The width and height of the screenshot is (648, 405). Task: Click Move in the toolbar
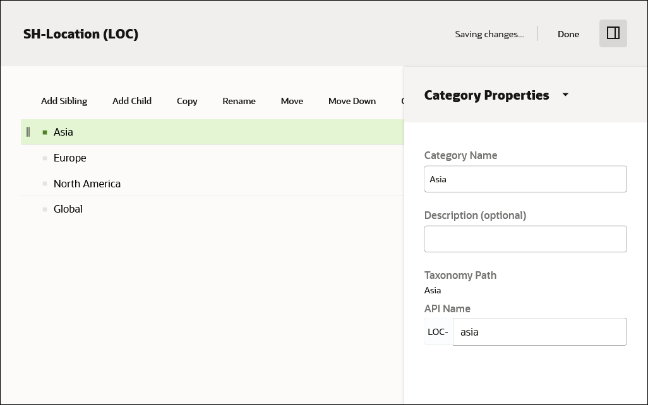coord(292,101)
